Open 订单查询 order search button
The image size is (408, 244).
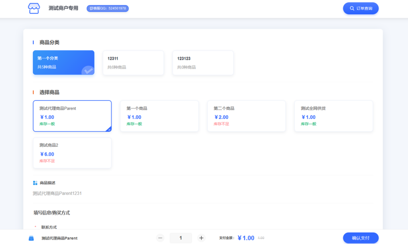[361, 8]
